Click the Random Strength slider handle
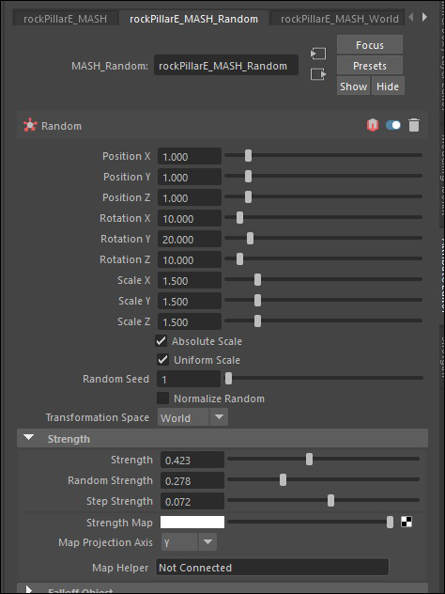This screenshot has height=594, width=445. pyautogui.click(x=283, y=480)
